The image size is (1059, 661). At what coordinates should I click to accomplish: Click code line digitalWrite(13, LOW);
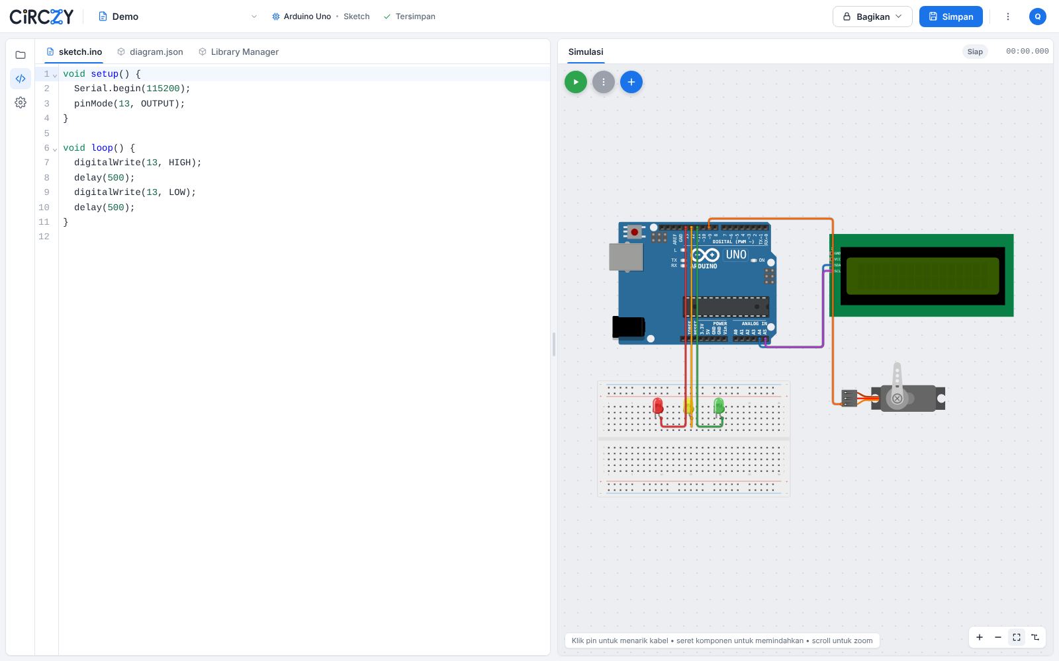[x=135, y=192]
